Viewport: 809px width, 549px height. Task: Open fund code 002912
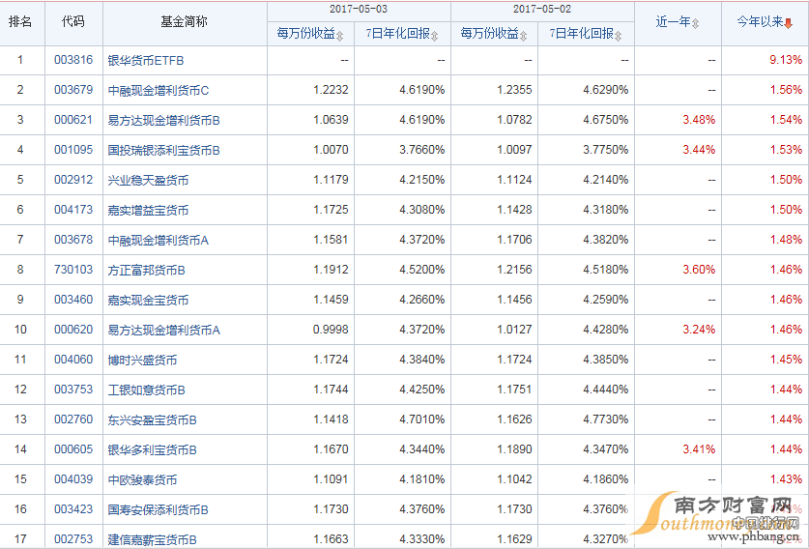pyautogui.click(x=73, y=180)
